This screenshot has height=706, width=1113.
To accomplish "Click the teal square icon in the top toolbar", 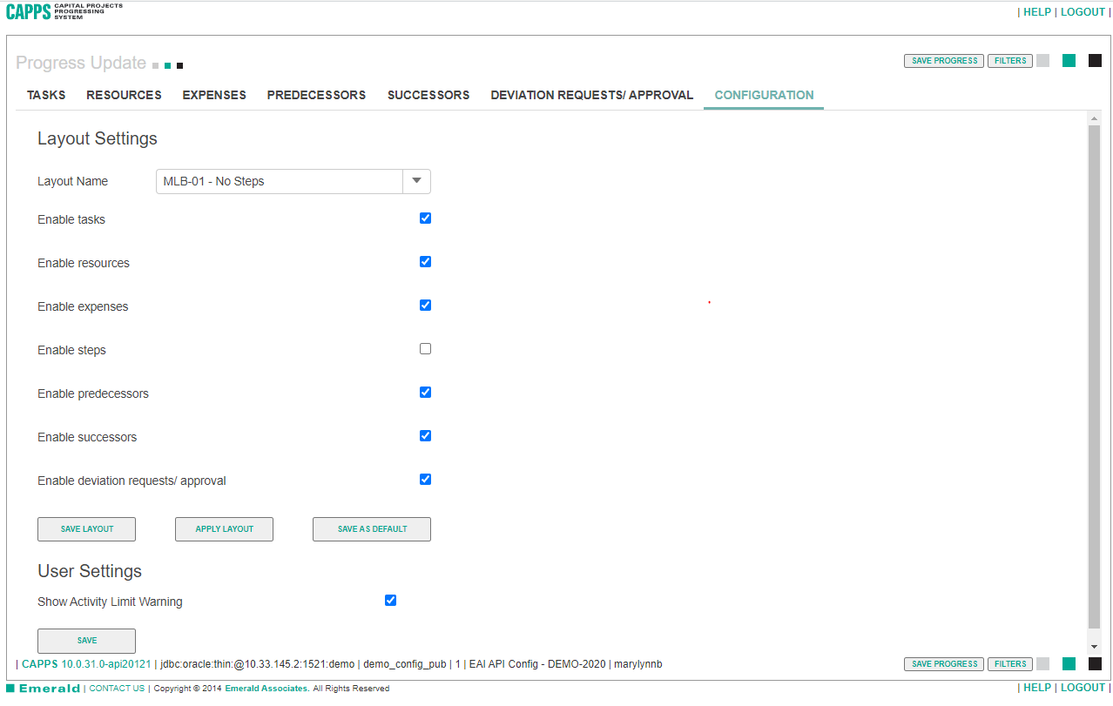I will coord(1069,60).
